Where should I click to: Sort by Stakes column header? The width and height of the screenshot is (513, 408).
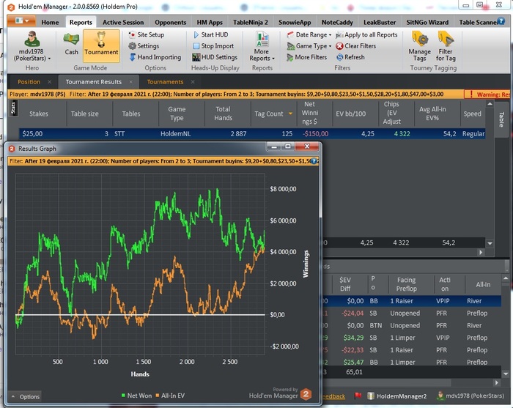39,114
